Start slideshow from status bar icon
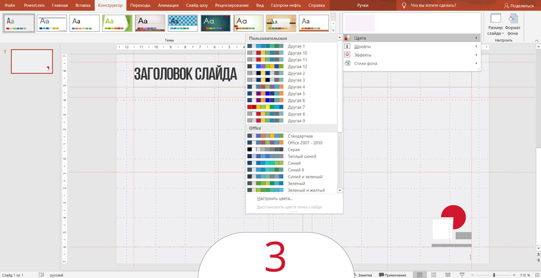This screenshot has width=541, height=278. 462,275
